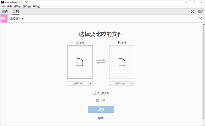Viewport: 205px width, 126px height.
Task: Click 选择文件 button under new file
Action: [x=120, y=83]
